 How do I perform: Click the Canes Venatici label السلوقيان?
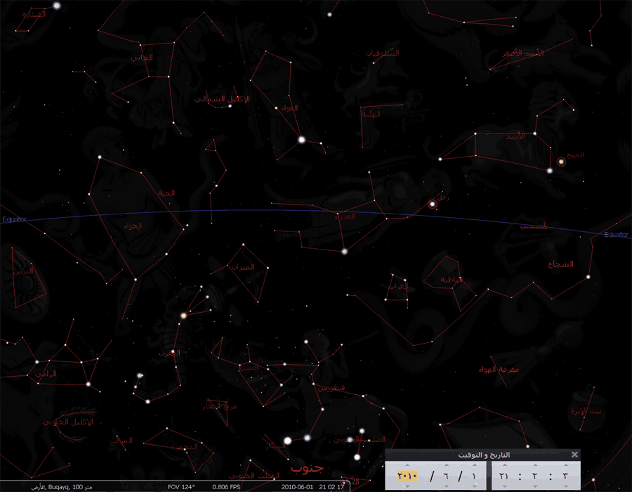[383, 53]
